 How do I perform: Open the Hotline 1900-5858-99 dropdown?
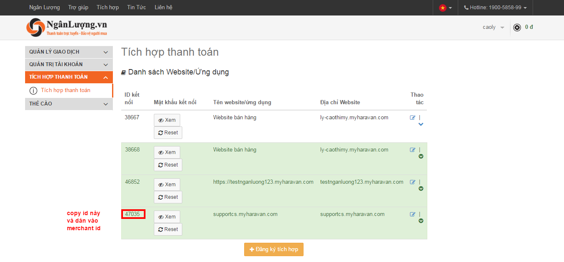click(495, 8)
